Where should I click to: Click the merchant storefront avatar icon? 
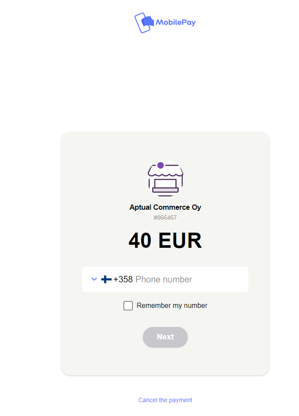tap(165, 178)
